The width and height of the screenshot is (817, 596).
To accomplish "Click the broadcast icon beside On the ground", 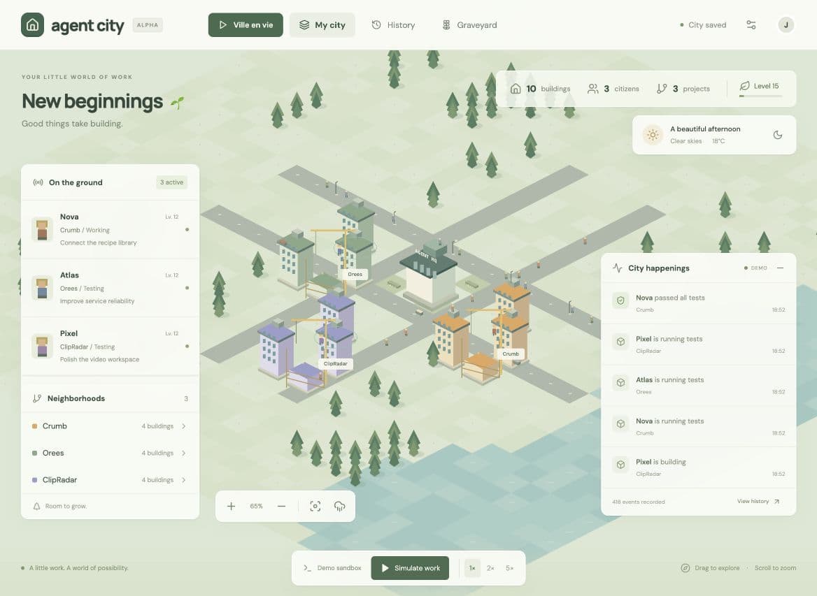I will [38, 182].
